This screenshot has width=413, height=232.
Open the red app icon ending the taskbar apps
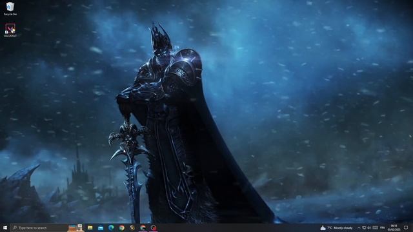154,227
